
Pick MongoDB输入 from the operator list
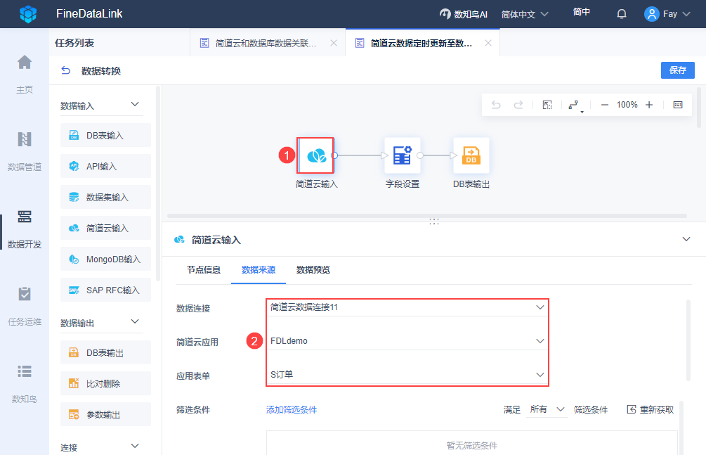[x=105, y=259]
